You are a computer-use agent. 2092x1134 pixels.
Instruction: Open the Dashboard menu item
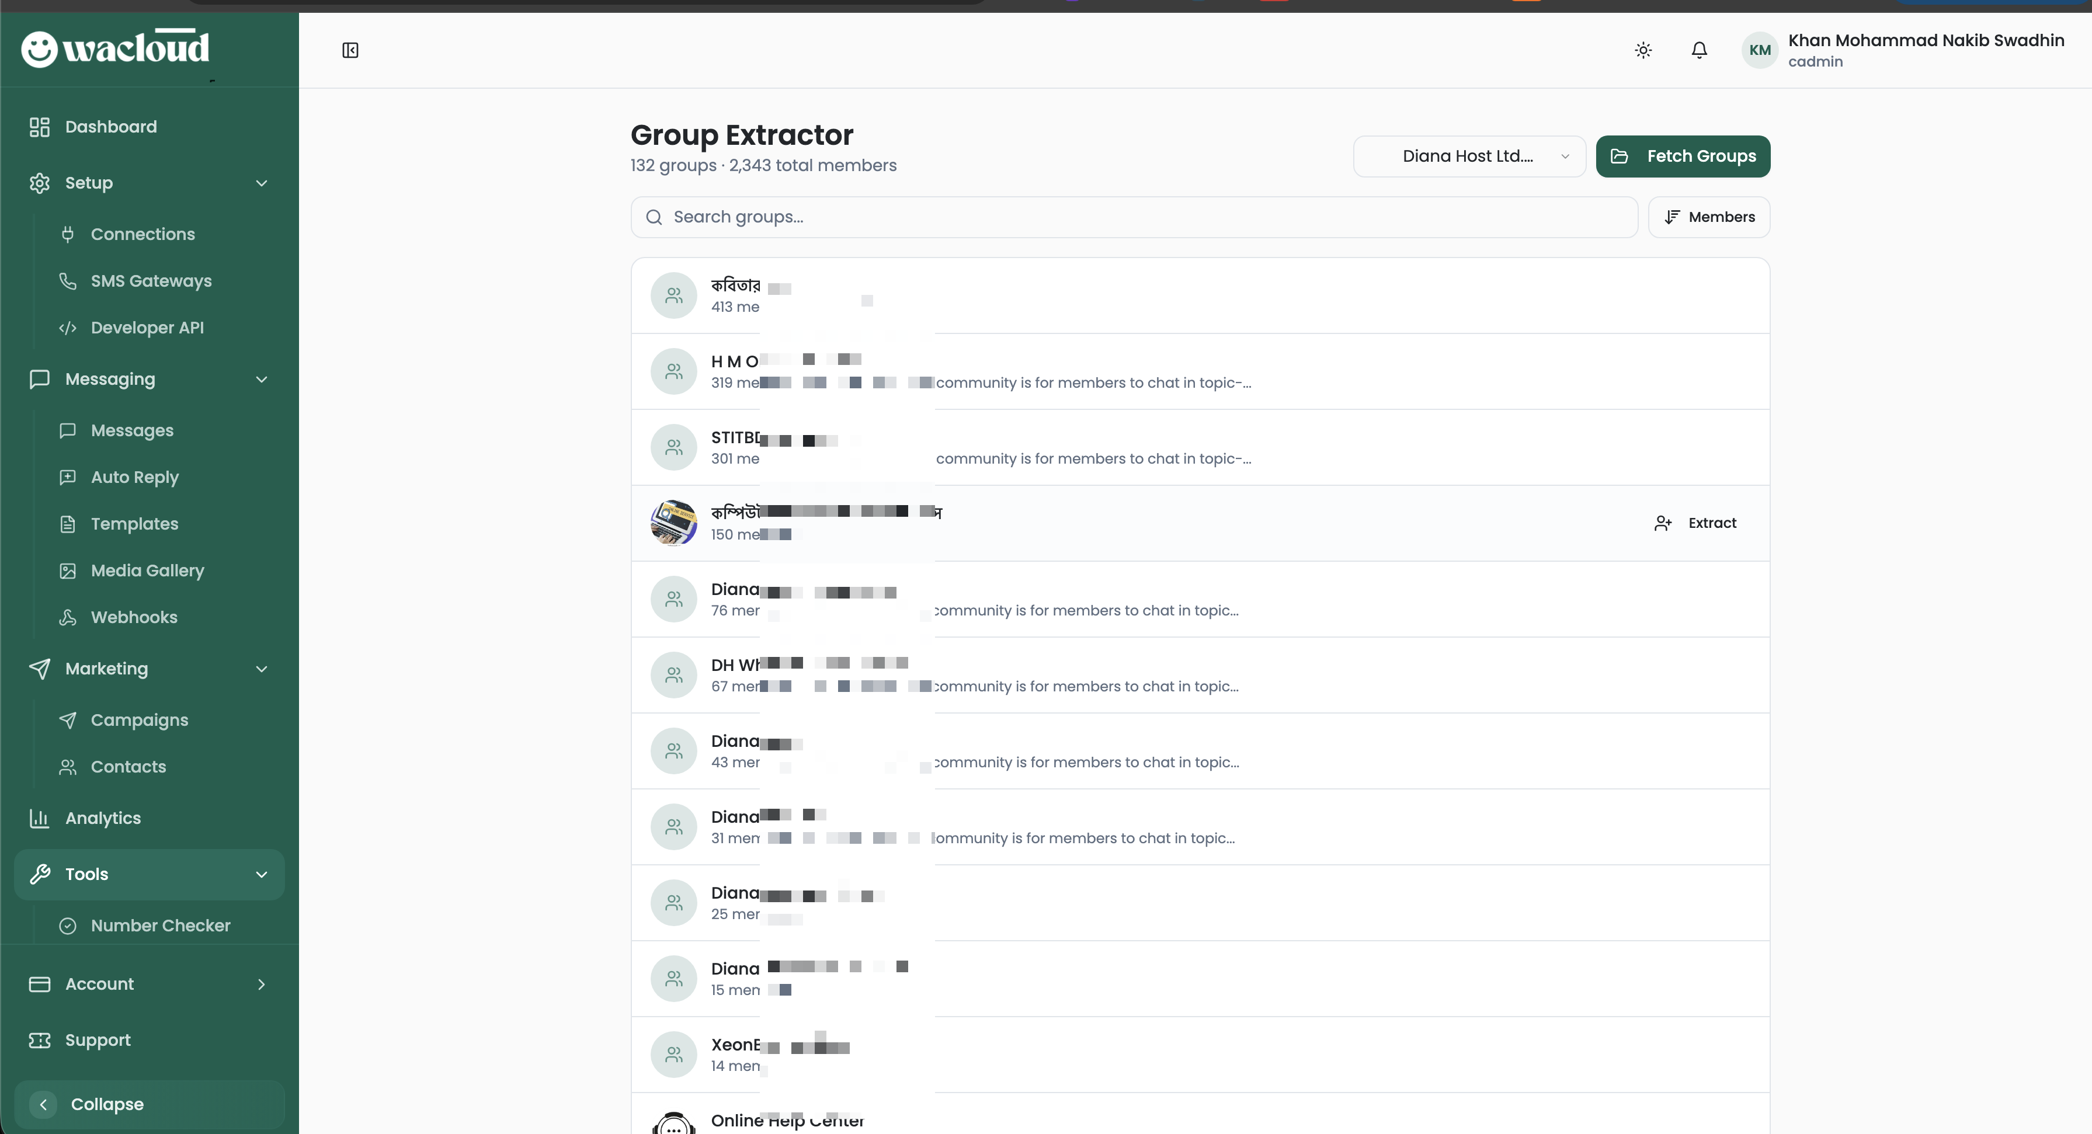[x=110, y=127]
